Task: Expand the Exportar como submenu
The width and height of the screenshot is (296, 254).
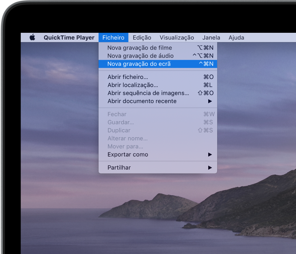Action: tap(158, 154)
